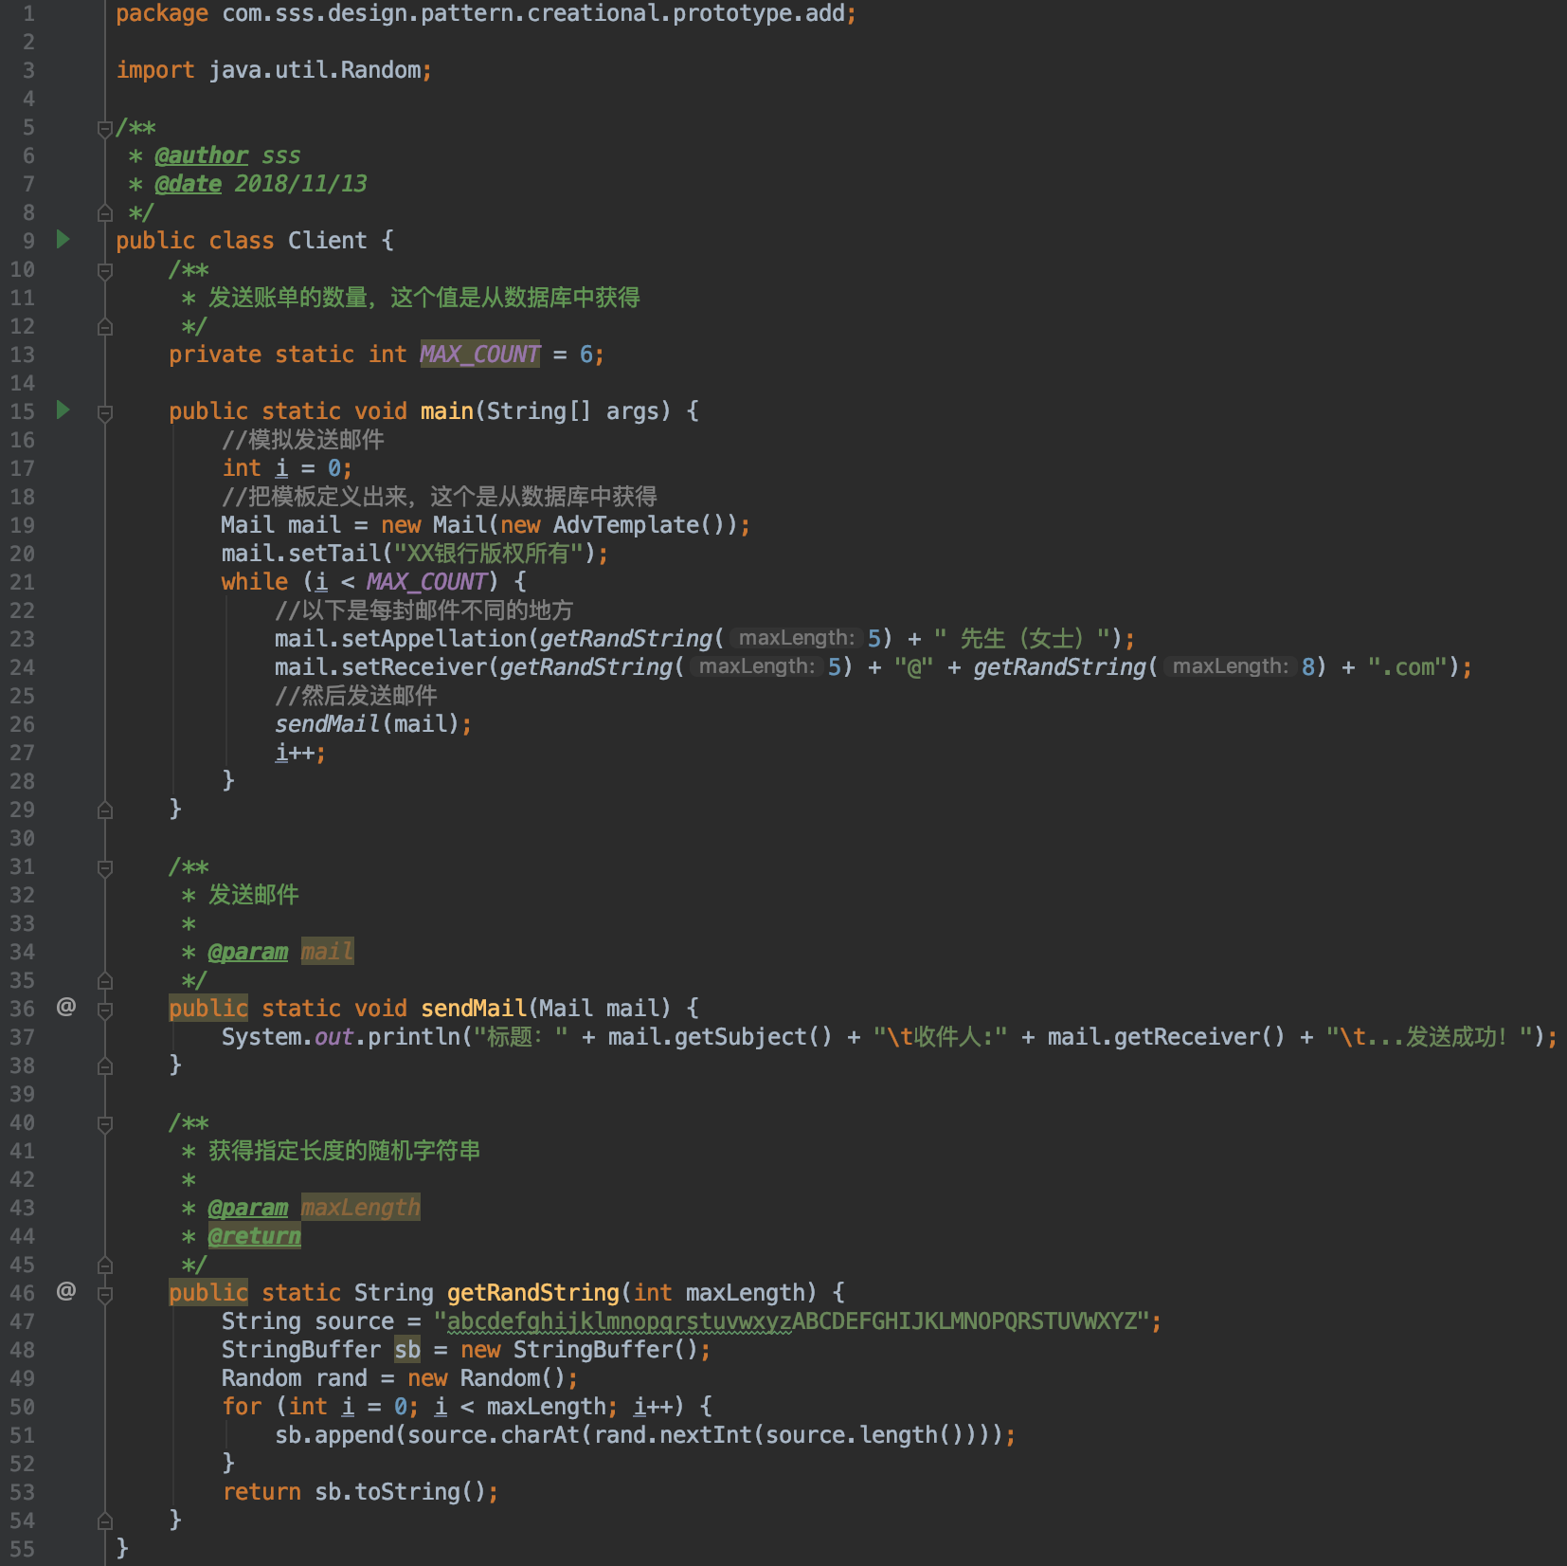This screenshot has height=1566, width=1567.
Task: Fold the getRandString method declaration
Action: 105,1294
